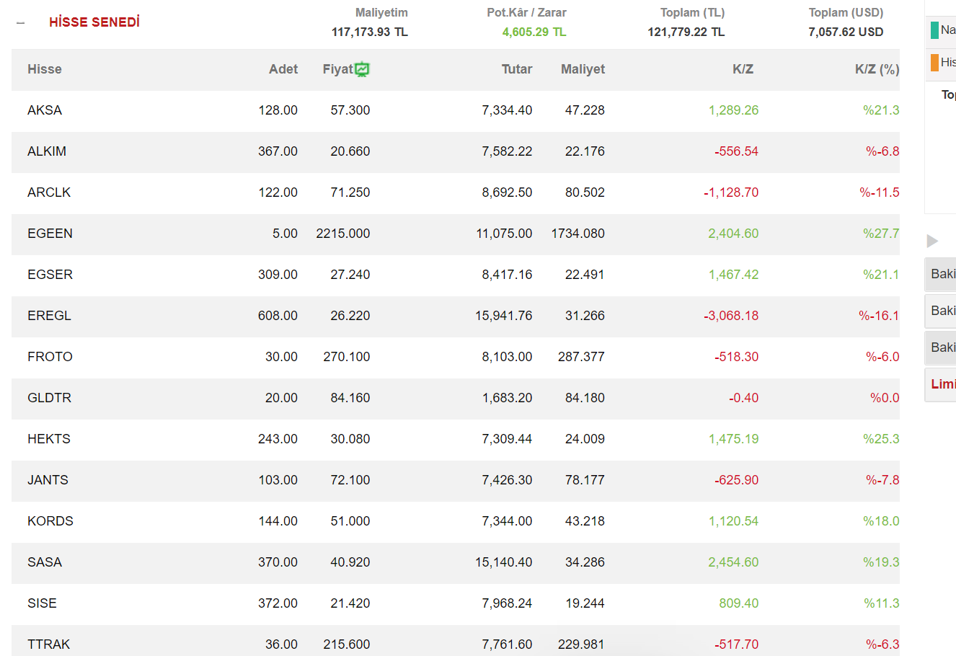Click the total cost 117,173.93 TL value

[370, 32]
